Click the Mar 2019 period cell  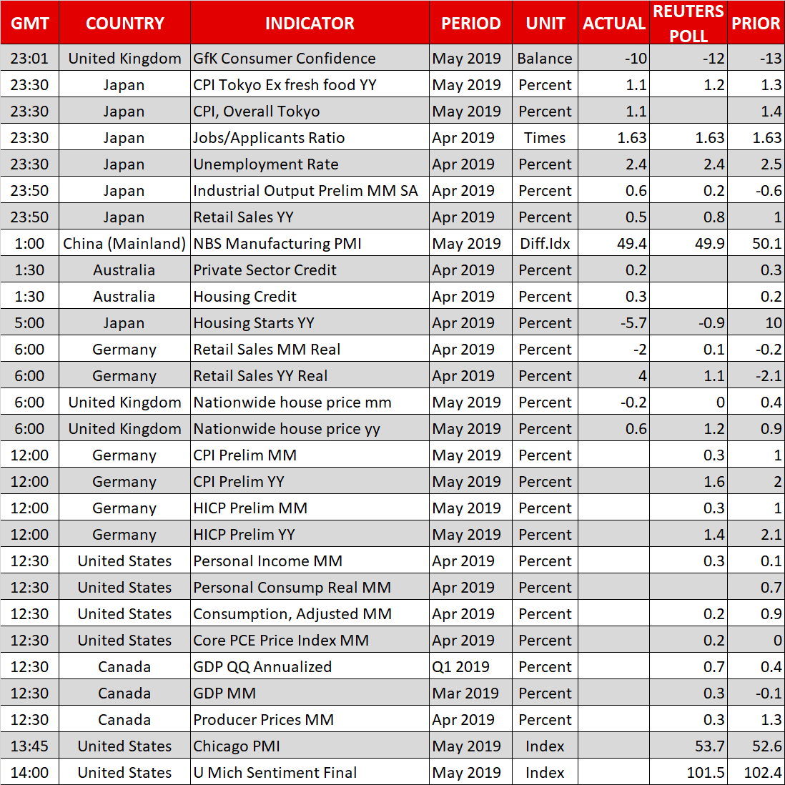(x=470, y=693)
